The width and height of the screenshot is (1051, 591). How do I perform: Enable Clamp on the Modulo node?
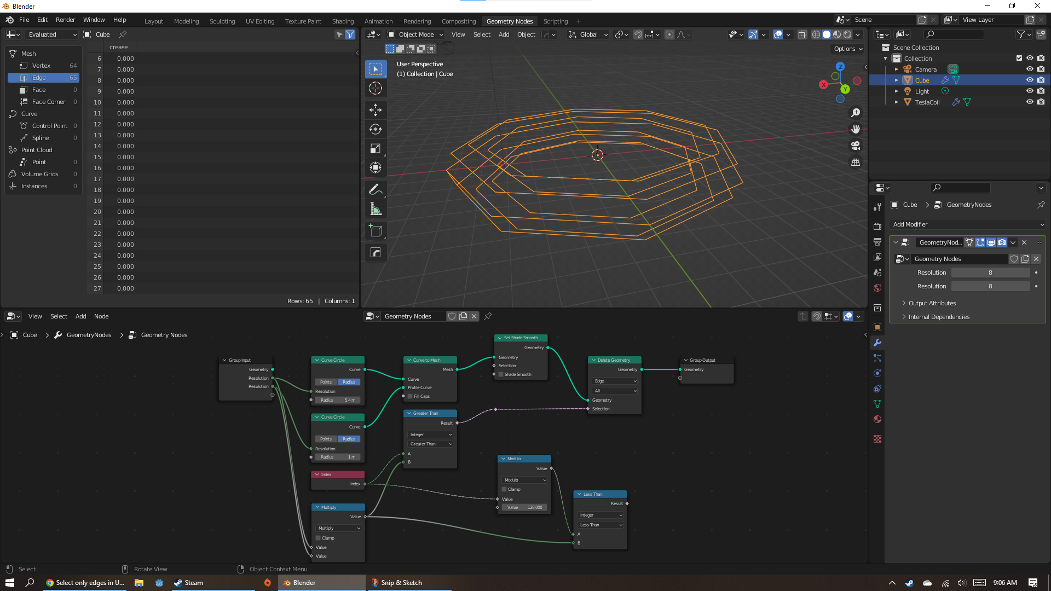(x=504, y=489)
